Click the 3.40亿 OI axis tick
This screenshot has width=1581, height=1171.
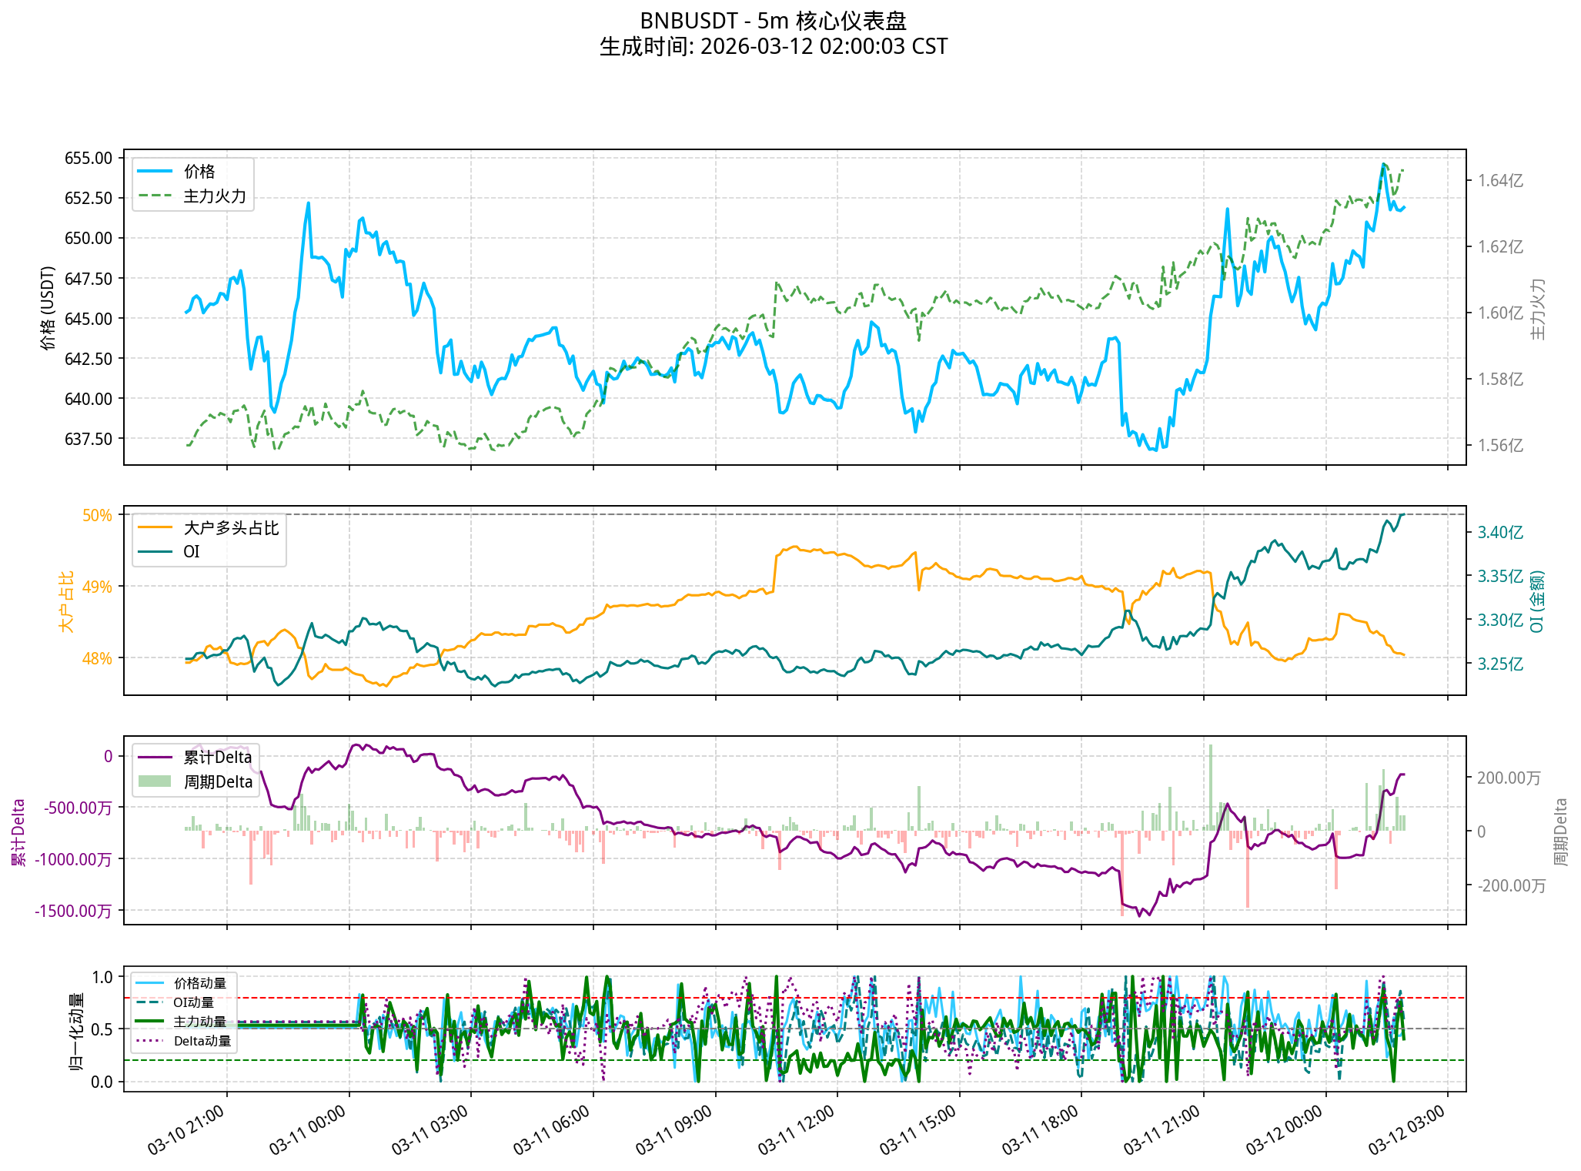tap(1499, 533)
